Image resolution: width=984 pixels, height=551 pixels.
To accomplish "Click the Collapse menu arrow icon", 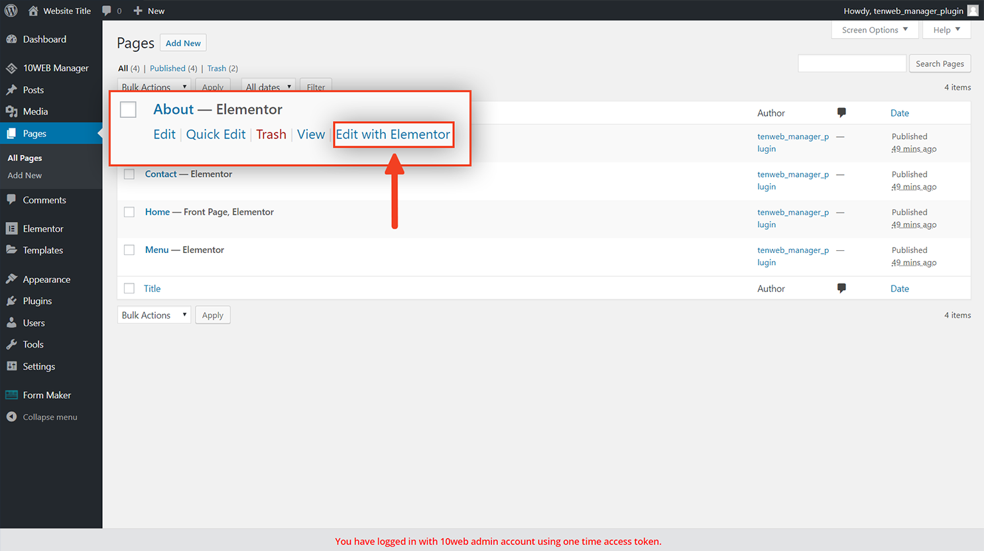I will tap(11, 417).
